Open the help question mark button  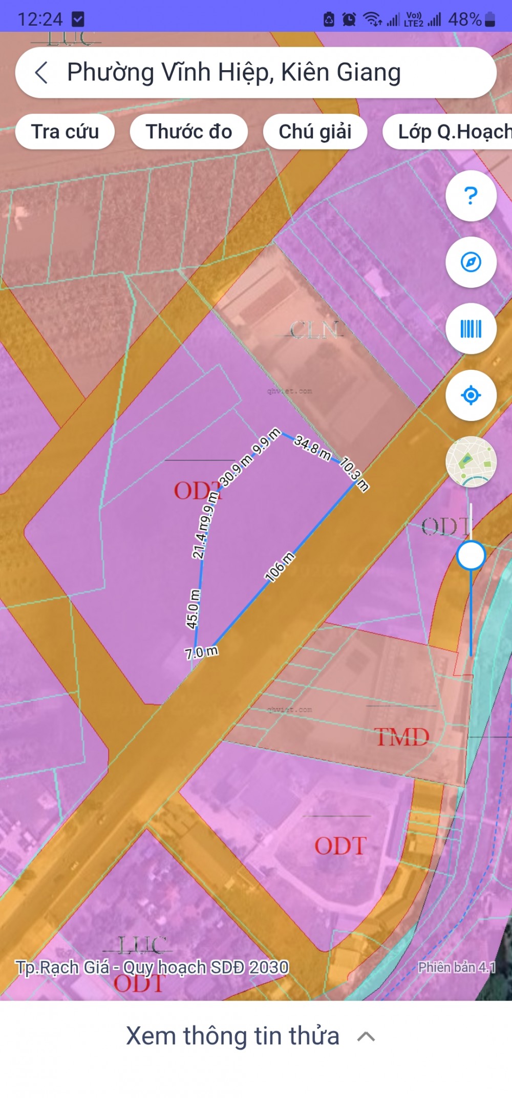[x=471, y=196]
